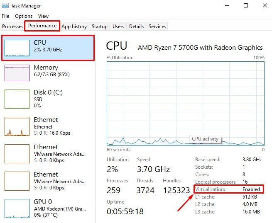The image size is (272, 223).
Task: Open the View menu
Action: coord(43,16)
